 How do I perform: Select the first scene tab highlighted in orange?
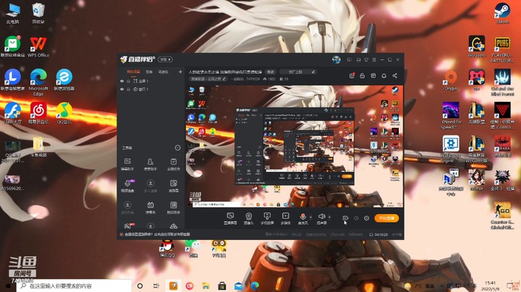coord(133,72)
